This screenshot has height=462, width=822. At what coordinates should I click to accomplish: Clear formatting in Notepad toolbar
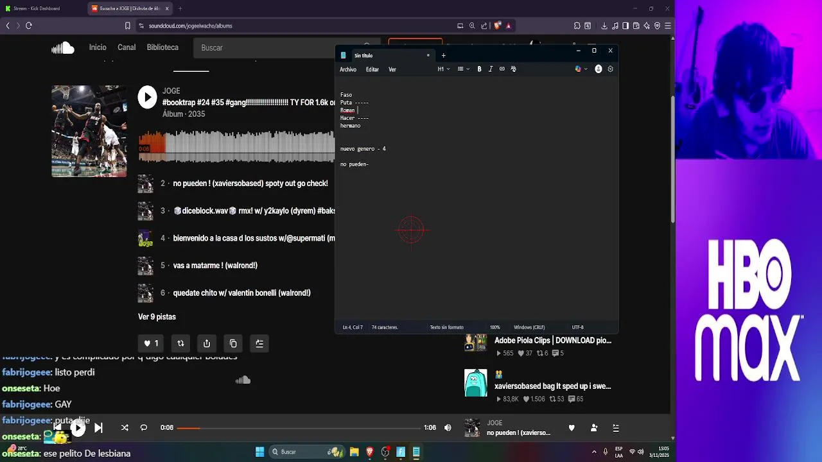513,69
